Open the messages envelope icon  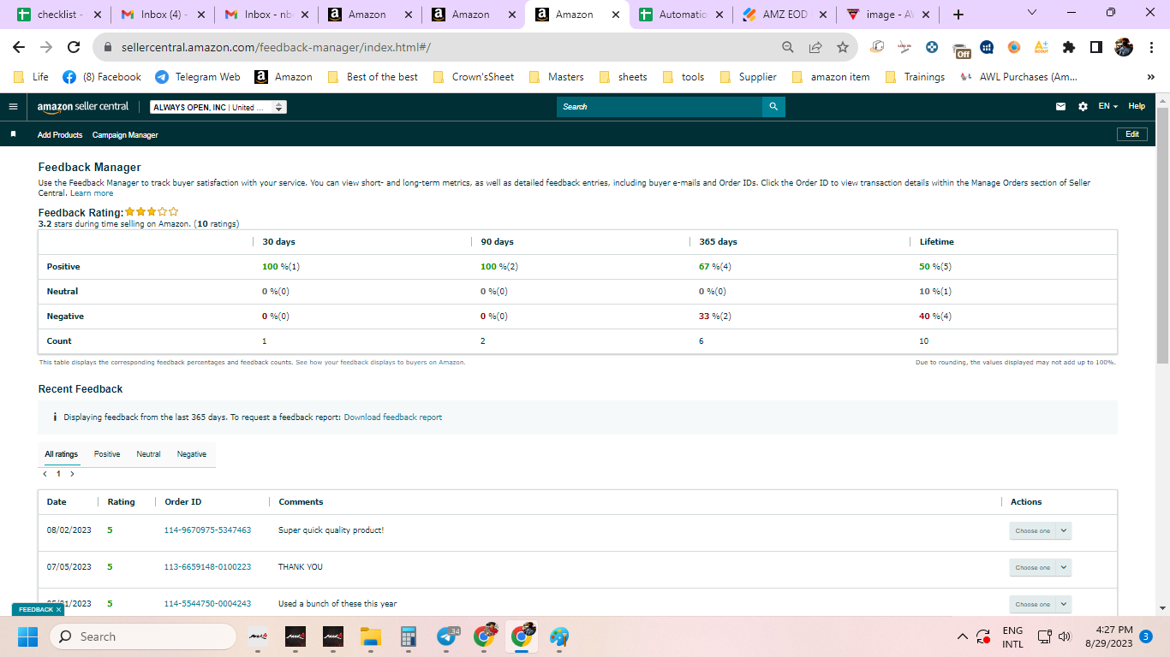[1061, 107]
